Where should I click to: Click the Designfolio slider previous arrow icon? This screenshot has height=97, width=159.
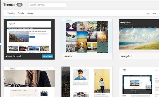[122, 39]
